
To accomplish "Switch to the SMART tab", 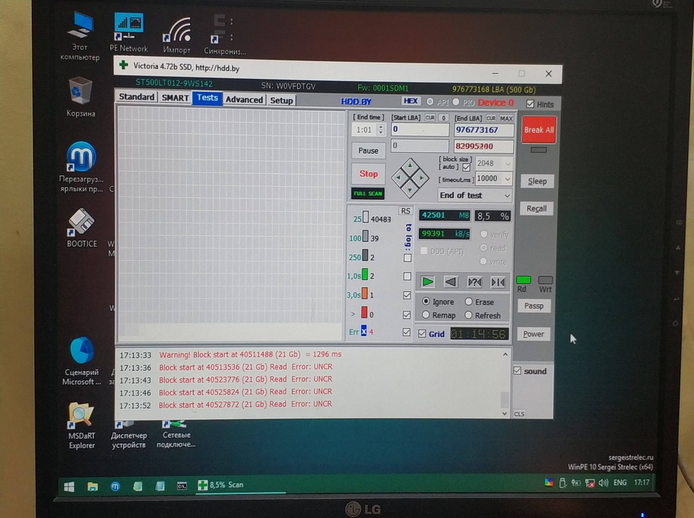I will (175, 98).
